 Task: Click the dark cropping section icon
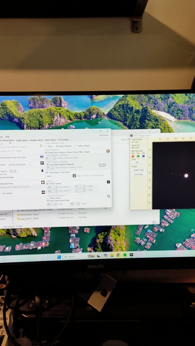coord(108,182)
